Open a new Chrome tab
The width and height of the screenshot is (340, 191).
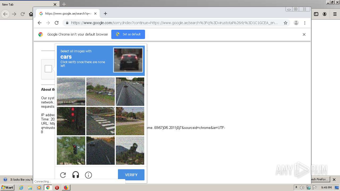pos(105,14)
